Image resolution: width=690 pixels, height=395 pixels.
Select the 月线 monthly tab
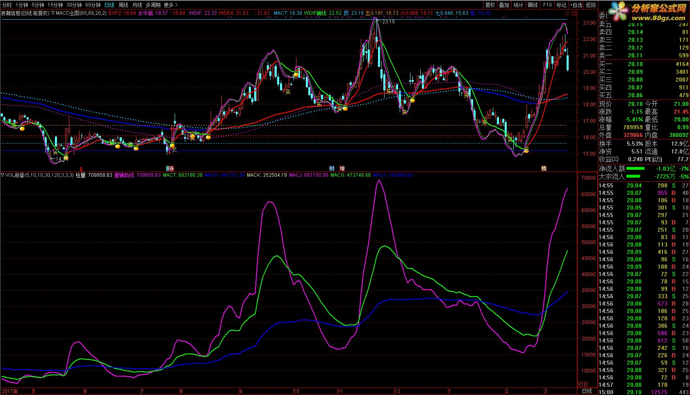coord(137,5)
